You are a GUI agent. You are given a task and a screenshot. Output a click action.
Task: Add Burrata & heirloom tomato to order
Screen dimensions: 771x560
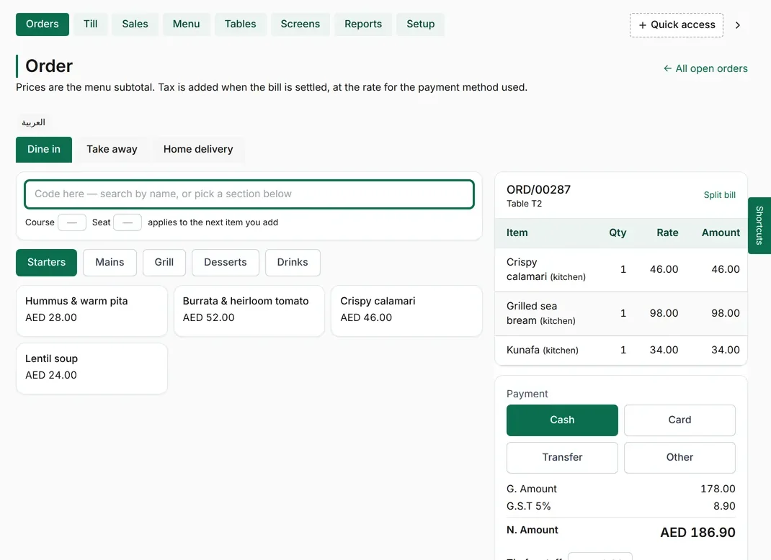click(249, 311)
